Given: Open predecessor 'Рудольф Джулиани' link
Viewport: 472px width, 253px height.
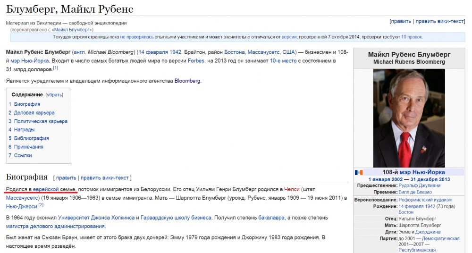Looking at the screenshot, I should click(419, 186).
